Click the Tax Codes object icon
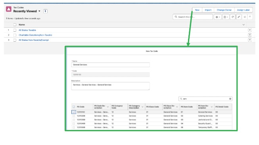 point(9,9)
